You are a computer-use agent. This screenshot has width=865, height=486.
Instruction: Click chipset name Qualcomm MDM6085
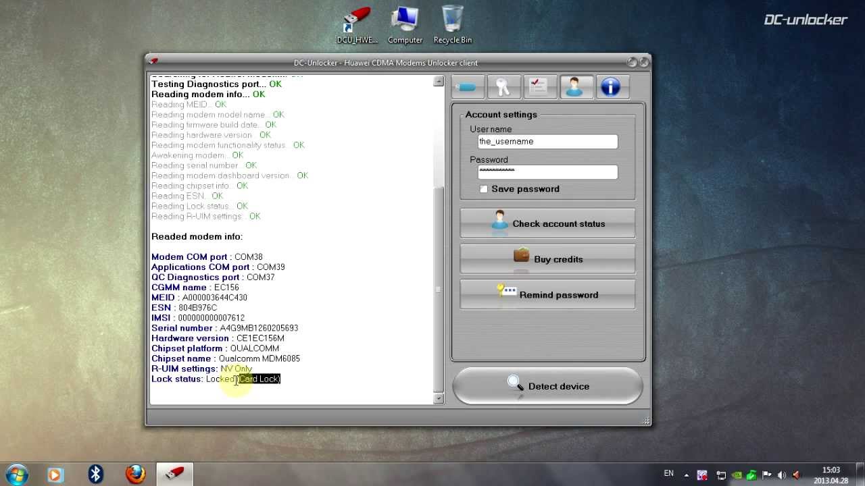[x=259, y=358]
